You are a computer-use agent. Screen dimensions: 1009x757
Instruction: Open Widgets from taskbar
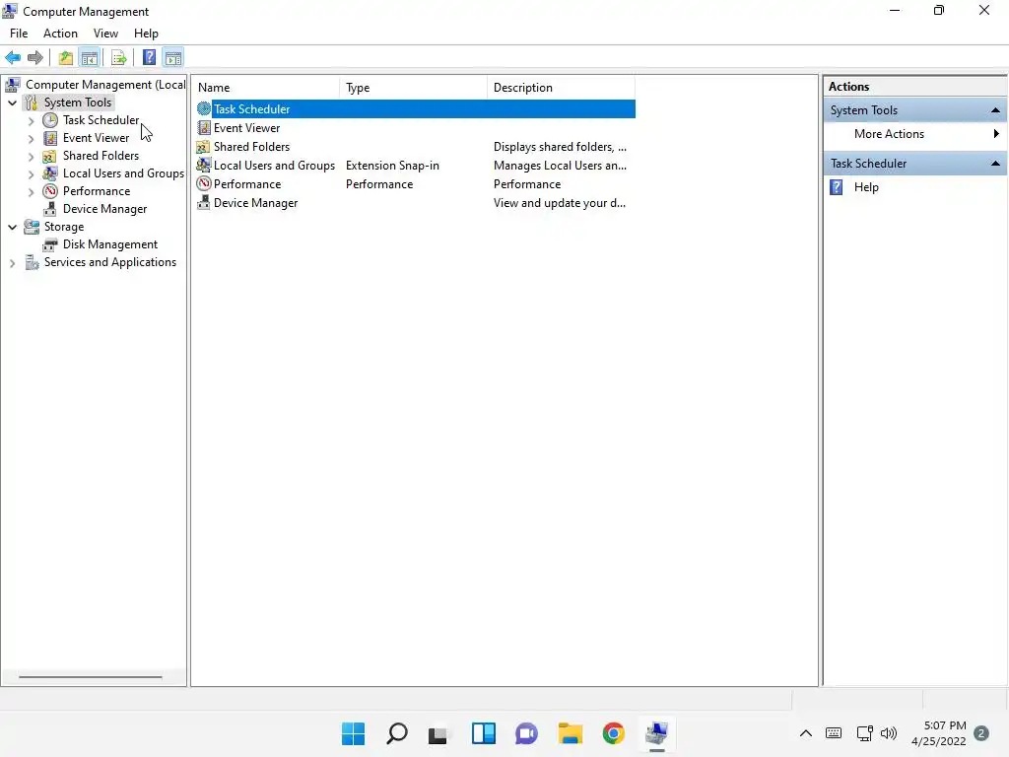(x=483, y=733)
